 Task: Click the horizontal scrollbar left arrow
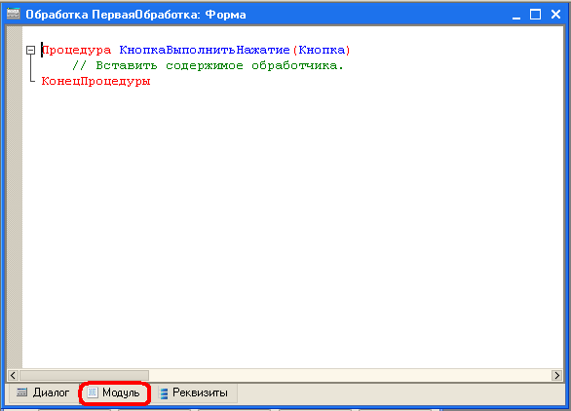[x=13, y=375]
